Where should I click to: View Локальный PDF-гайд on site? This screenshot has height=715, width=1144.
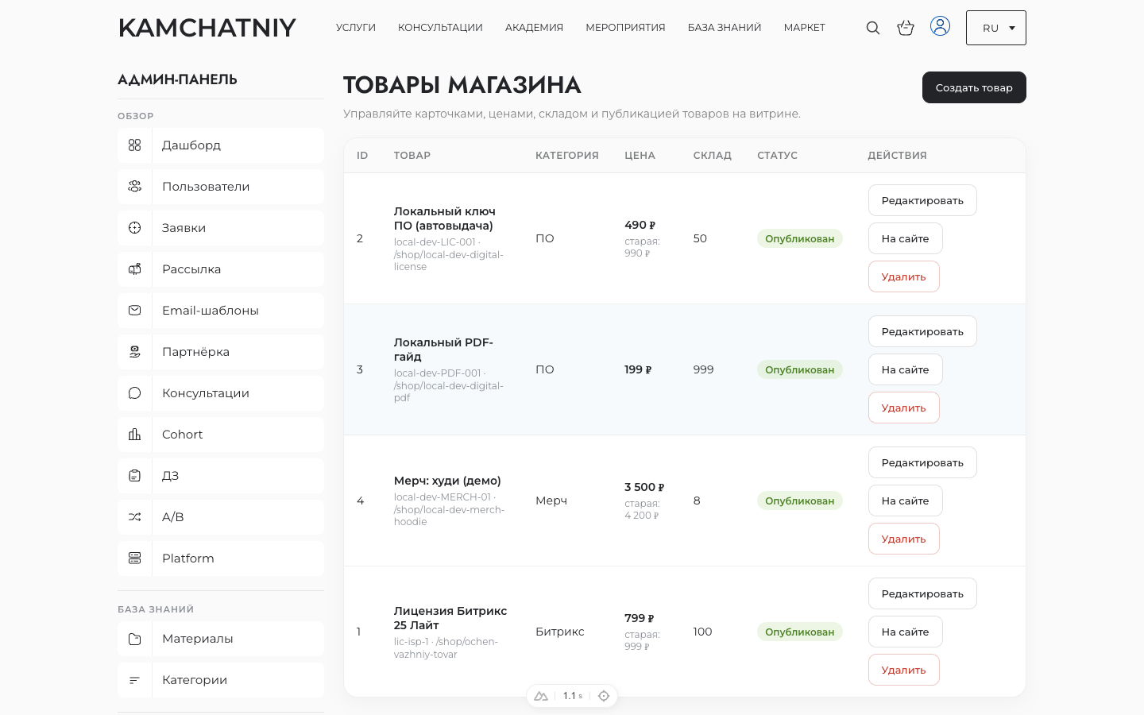tap(905, 369)
